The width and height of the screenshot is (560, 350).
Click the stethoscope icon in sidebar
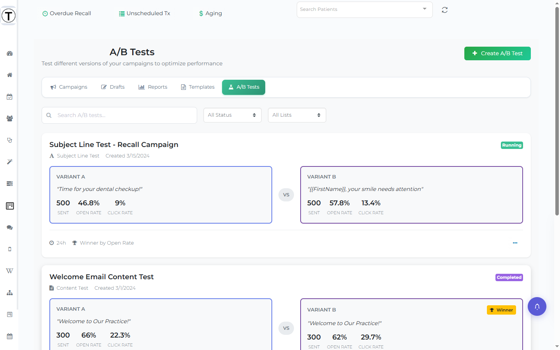point(10,140)
